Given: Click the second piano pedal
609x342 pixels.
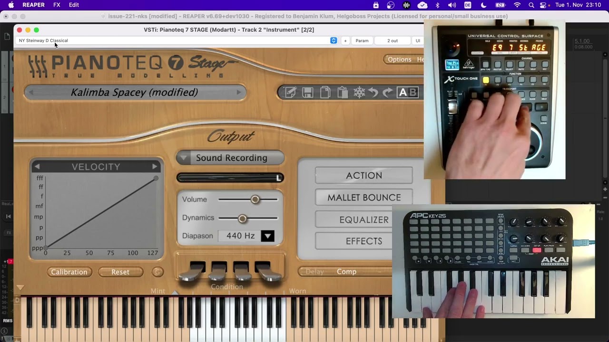Looking at the screenshot, I should tap(216, 272).
